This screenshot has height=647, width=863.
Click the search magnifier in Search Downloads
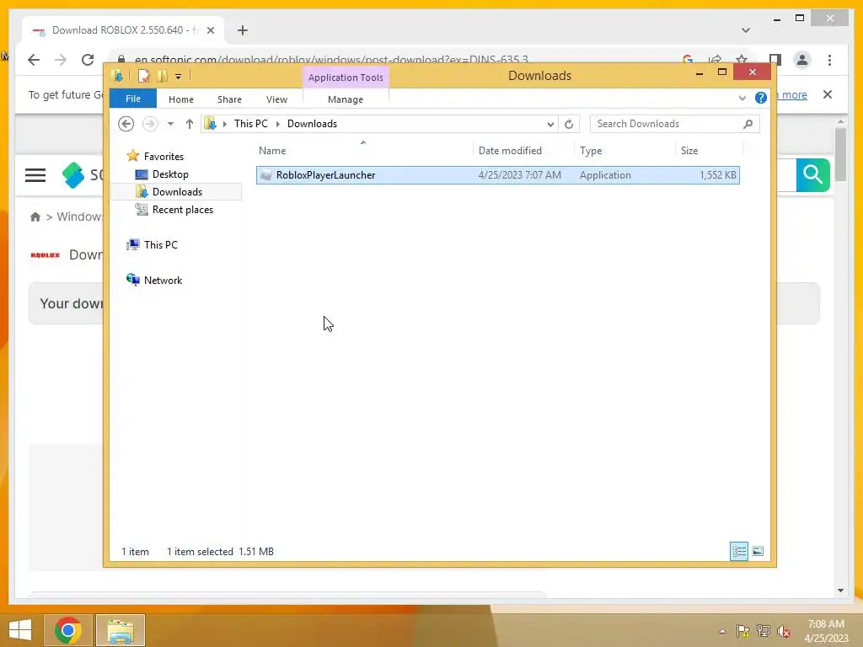click(x=748, y=124)
